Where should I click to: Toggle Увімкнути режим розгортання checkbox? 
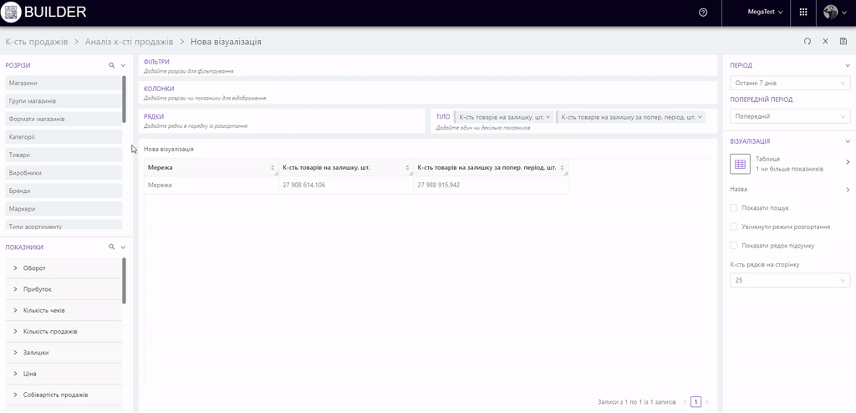coord(734,227)
